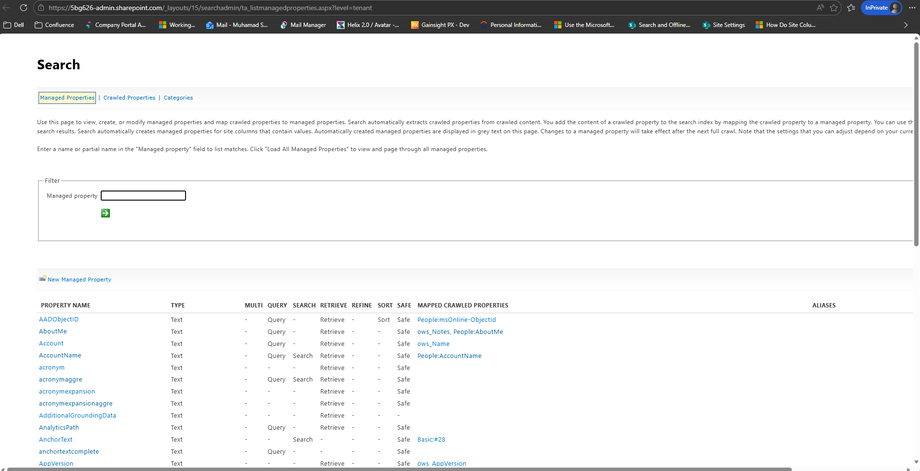The image size is (920, 471).
Task: Open the favorites list icon
Action: coord(851,8)
